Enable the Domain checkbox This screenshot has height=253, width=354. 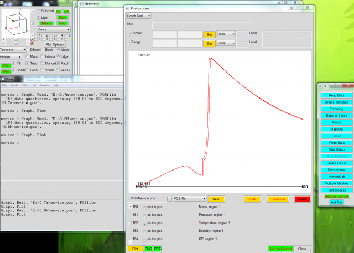129,35
